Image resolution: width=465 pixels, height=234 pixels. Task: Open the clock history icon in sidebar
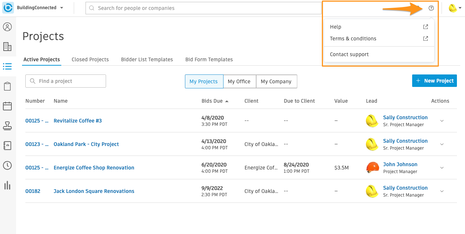[x=7, y=165]
